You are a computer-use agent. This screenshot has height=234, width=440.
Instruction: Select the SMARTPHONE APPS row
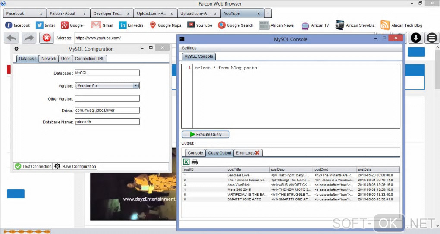[x=291, y=199]
